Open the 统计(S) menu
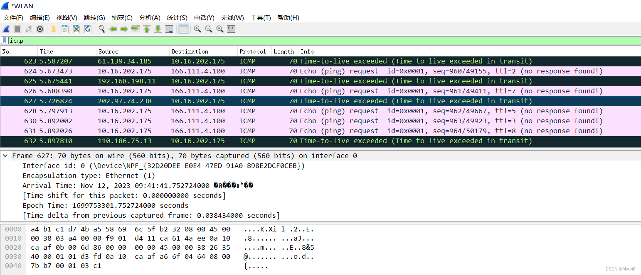Screen dimensions: 641x275 point(177,18)
